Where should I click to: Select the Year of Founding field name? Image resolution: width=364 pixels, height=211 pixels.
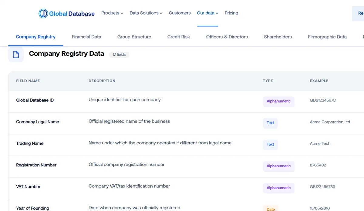[x=32, y=208]
